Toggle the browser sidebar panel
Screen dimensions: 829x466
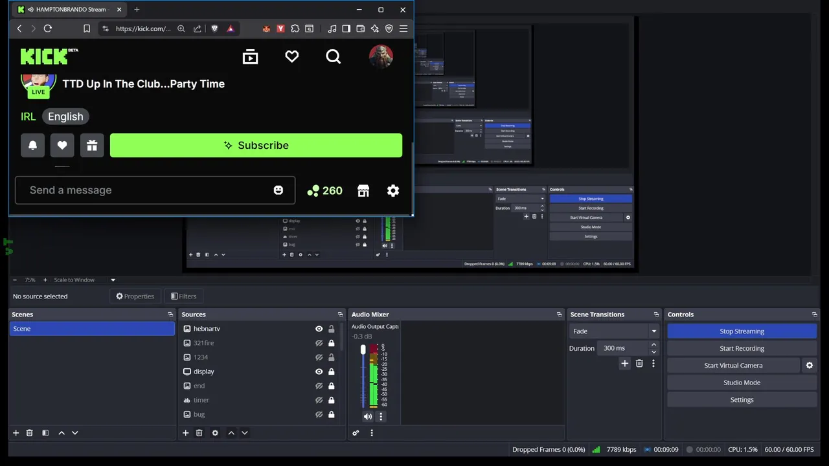click(x=346, y=28)
